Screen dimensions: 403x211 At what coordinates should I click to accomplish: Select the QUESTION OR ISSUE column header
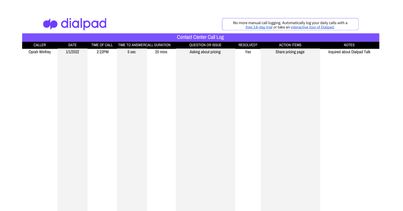(205, 45)
